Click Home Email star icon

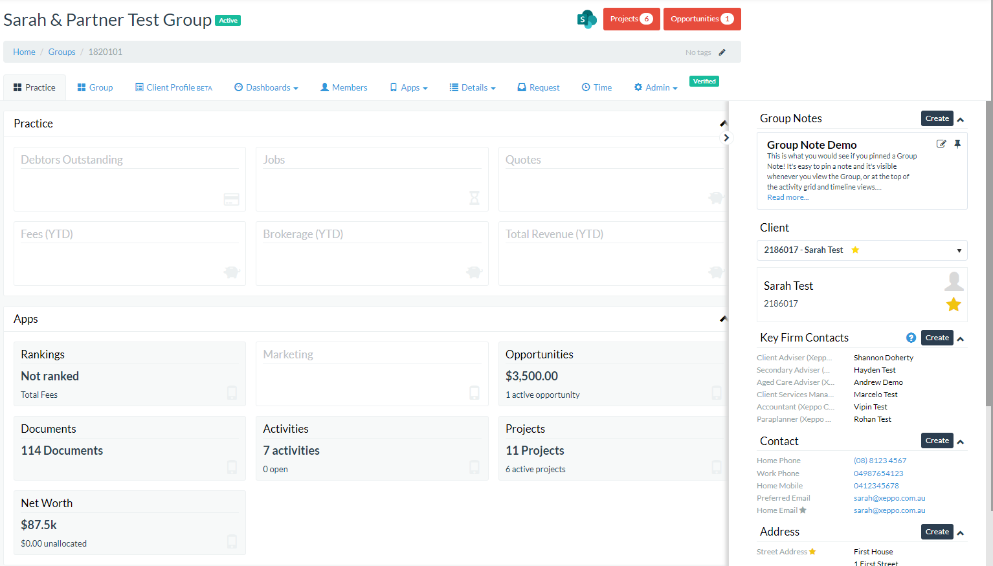pos(803,510)
